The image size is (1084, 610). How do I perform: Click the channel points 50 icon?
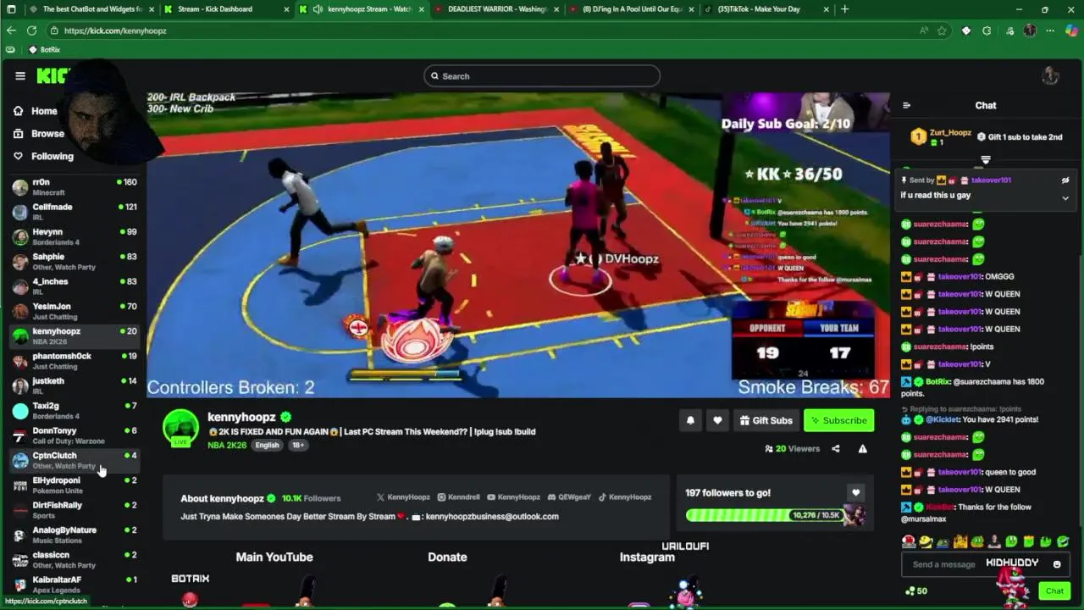(916, 591)
